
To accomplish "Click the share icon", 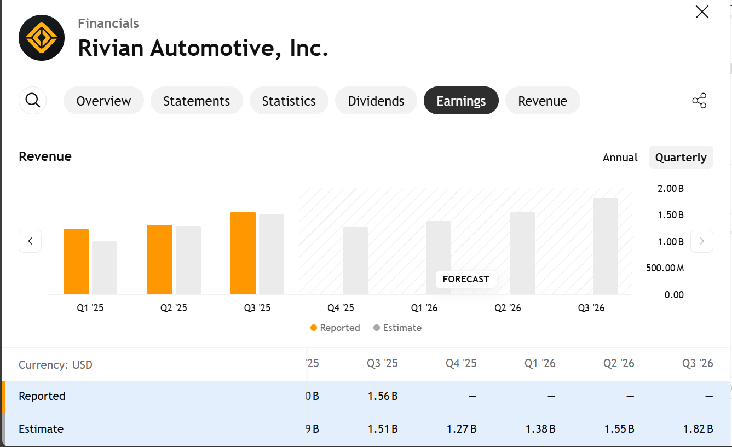I will point(699,101).
